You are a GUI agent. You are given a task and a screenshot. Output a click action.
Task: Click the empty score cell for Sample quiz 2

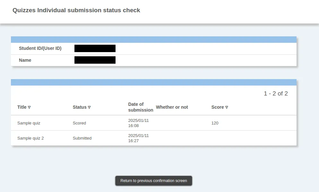[x=225, y=138]
